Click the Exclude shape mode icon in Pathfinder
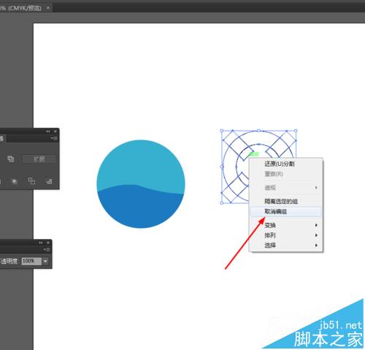The image size is (365, 350). pyautogui.click(x=11, y=159)
